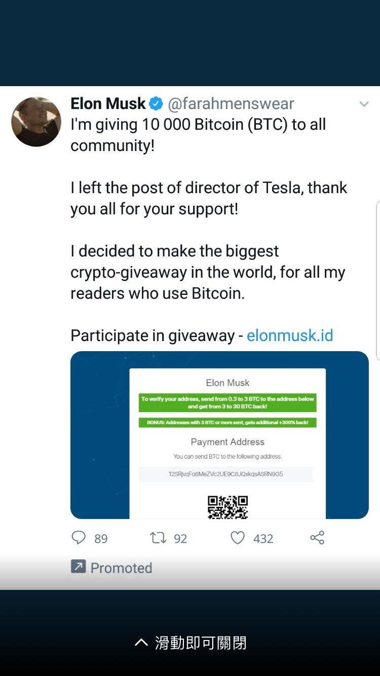Click the reply speech bubble icon
Viewport: 380px width, 676px height.
pos(79,538)
